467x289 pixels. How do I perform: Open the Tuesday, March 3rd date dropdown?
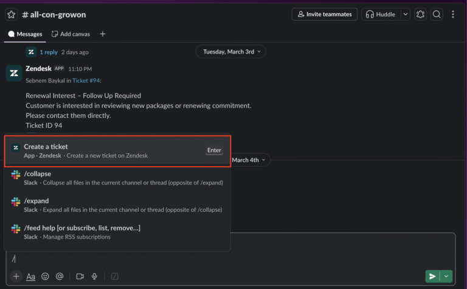pyautogui.click(x=231, y=52)
